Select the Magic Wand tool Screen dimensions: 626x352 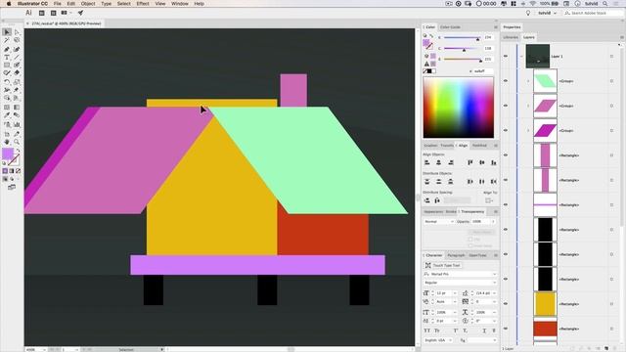pos(7,40)
